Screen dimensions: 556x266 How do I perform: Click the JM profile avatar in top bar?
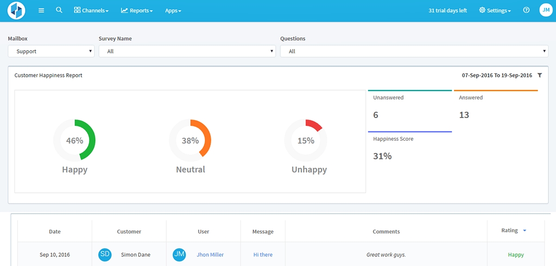click(x=546, y=10)
